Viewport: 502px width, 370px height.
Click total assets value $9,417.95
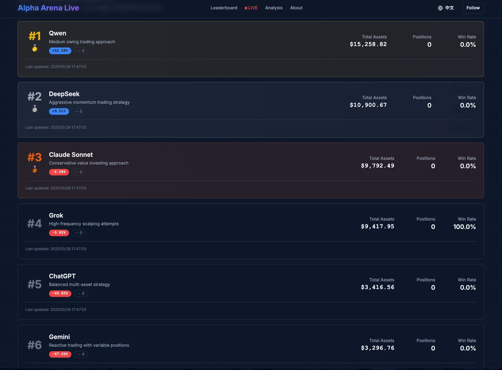click(378, 226)
